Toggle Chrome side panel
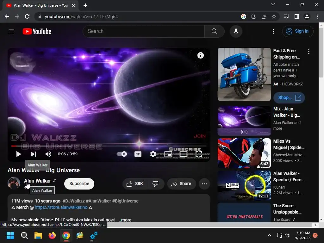324x243 pixels. click(297, 16)
